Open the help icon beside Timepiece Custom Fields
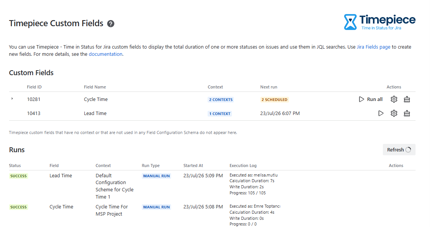 (x=111, y=24)
